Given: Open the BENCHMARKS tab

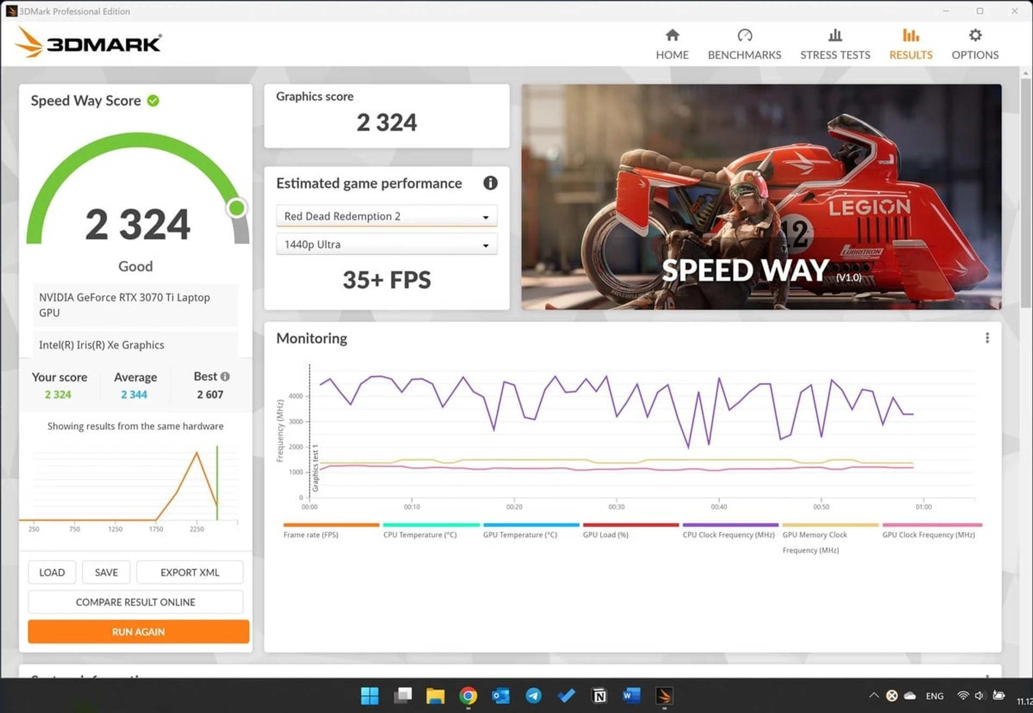Looking at the screenshot, I should coord(744,44).
